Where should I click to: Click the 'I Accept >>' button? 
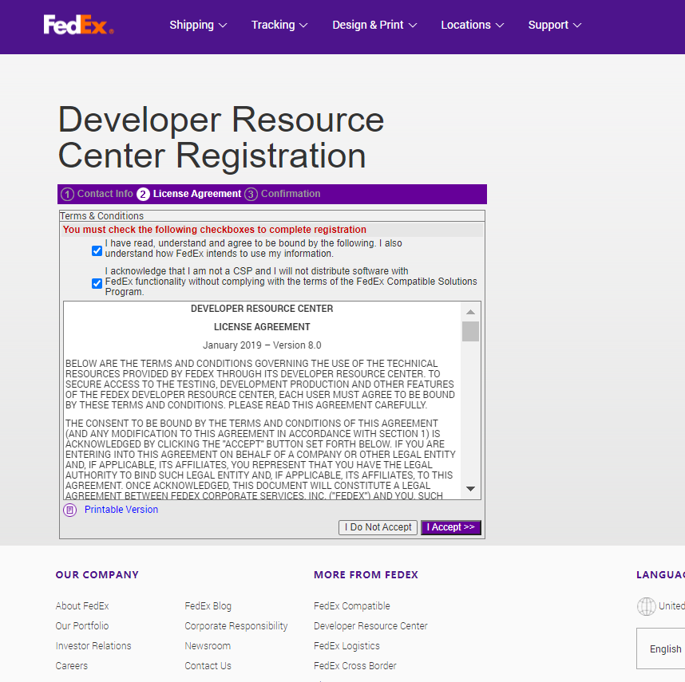coord(450,527)
